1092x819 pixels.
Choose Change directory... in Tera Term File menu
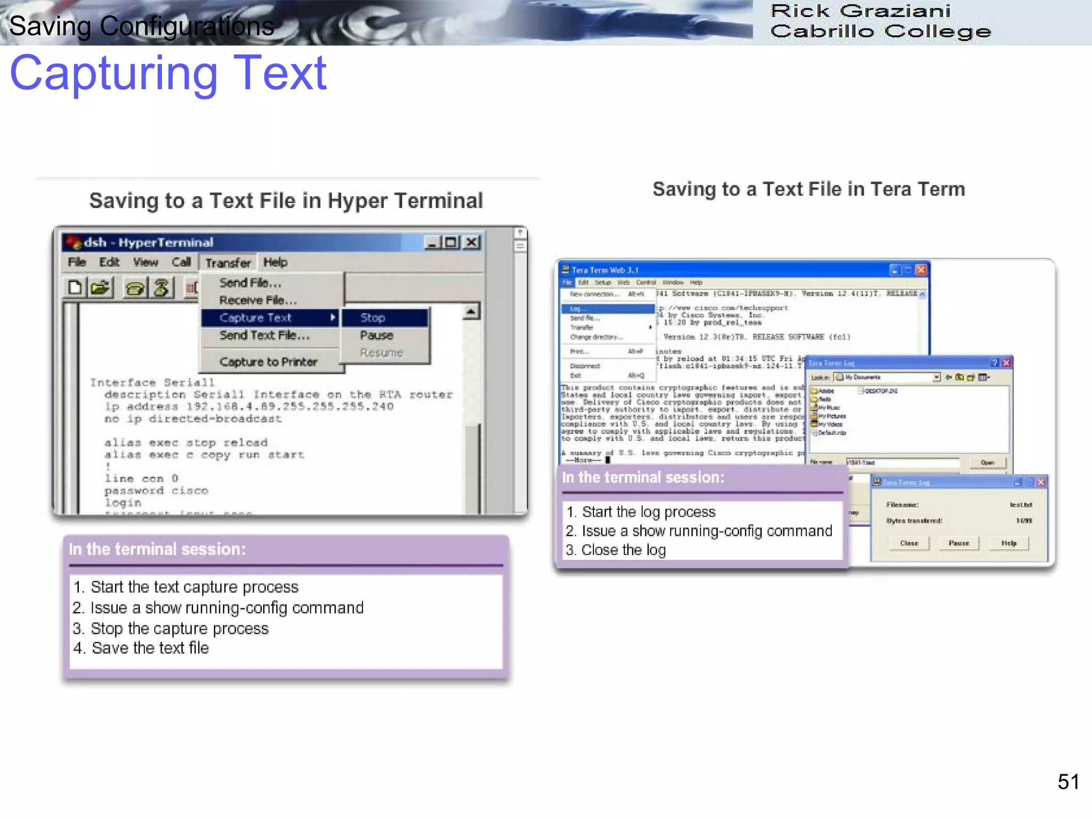(x=607, y=337)
